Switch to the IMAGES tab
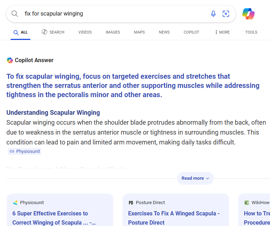270x226 pixels. click(x=113, y=32)
